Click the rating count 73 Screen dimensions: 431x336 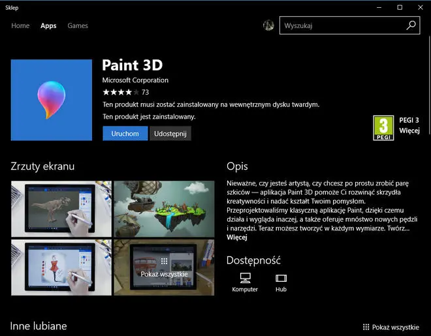coord(145,92)
